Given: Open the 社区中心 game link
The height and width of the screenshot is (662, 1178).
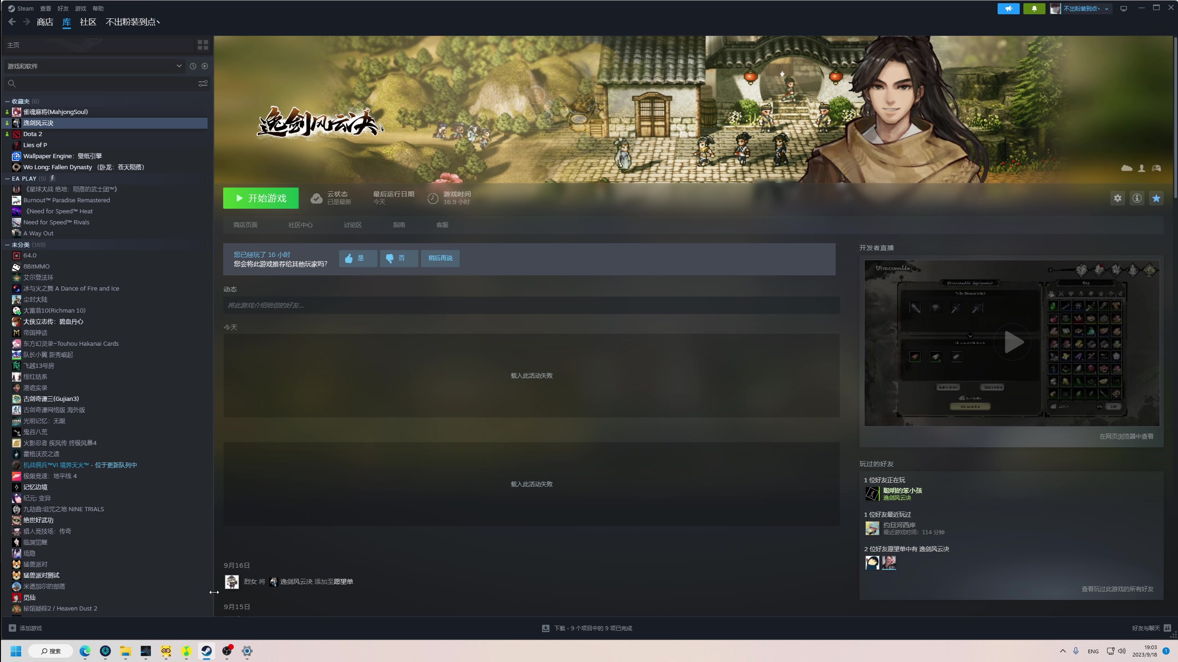Looking at the screenshot, I should tap(300, 225).
